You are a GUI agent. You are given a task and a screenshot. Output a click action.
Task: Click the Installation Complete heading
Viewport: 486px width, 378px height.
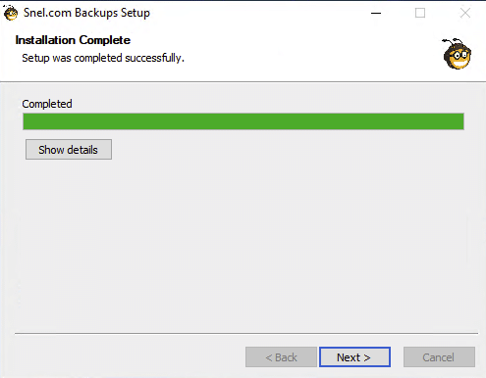point(73,40)
